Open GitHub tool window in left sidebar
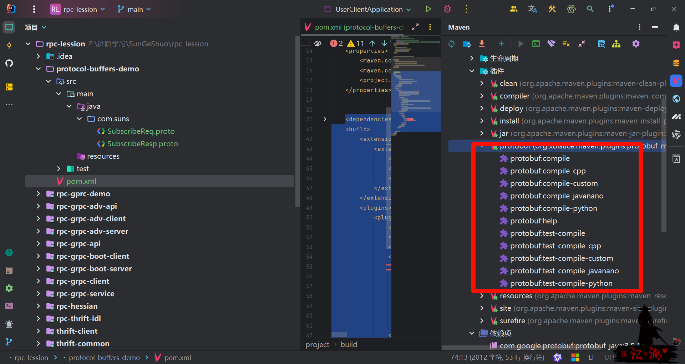The image size is (685, 364). (9, 63)
